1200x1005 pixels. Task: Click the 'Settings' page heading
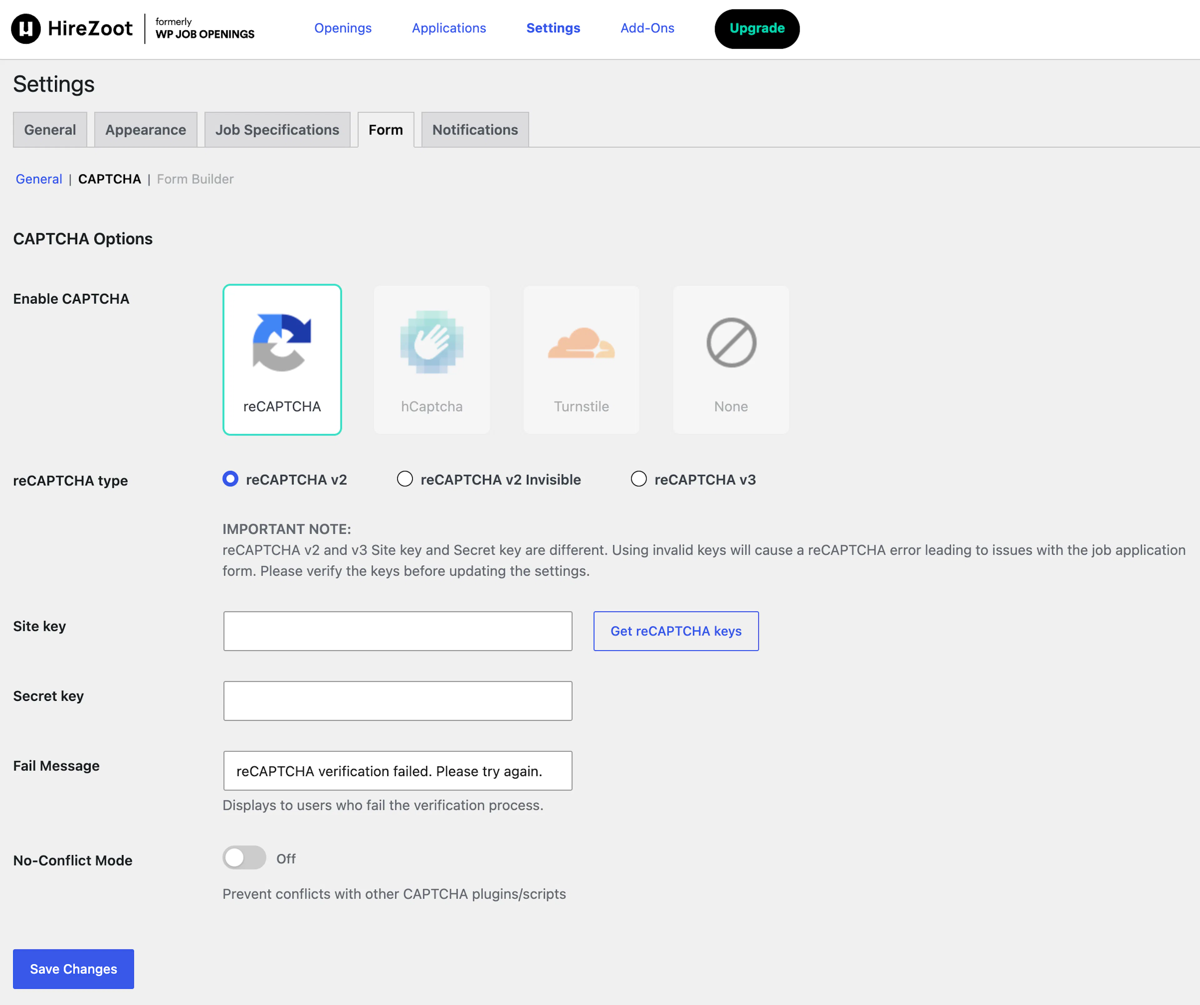[54, 84]
